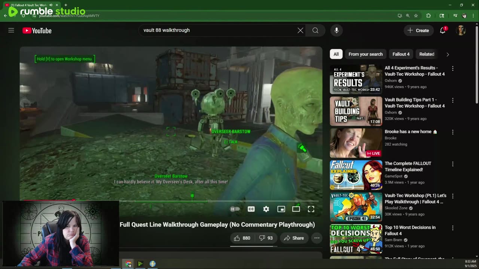Select the All filter chip
Viewport: 479px width, 269px height.
pyautogui.click(x=336, y=54)
